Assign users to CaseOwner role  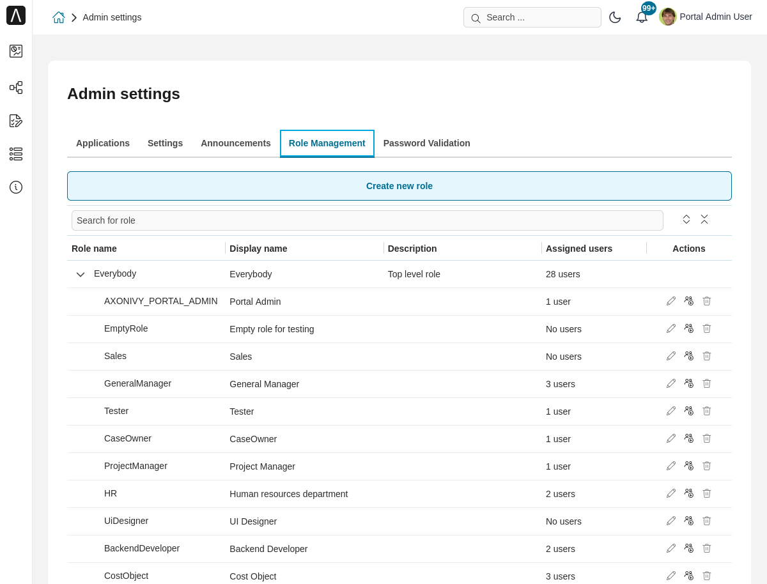point(689,438)
